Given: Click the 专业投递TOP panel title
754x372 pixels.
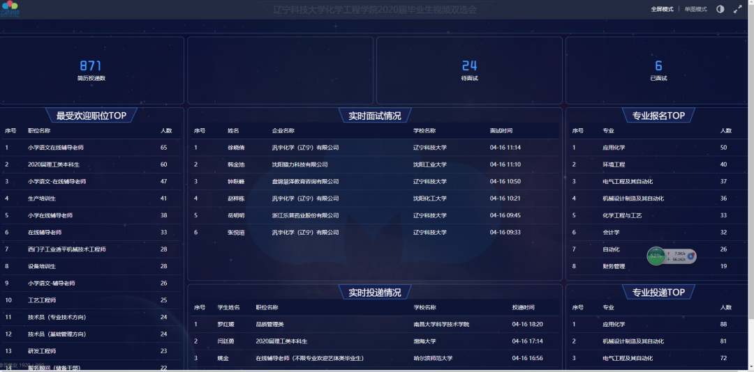Looking at the screenshot, I should [x=658, y=293].
